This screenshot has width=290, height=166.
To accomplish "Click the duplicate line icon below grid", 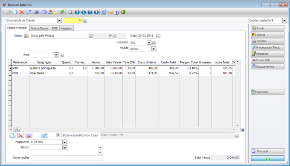I will pos(44,135).
